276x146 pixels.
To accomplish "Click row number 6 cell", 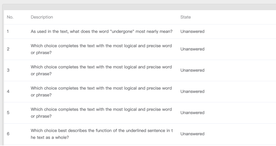I will pyautogui.click(x=8, y=134).
